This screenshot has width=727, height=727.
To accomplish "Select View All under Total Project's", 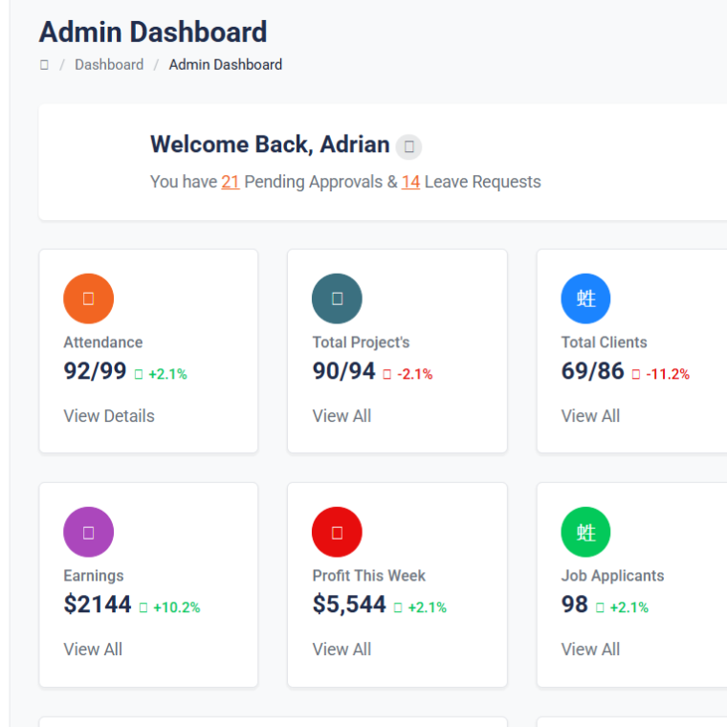I will [x=341, y=416].
